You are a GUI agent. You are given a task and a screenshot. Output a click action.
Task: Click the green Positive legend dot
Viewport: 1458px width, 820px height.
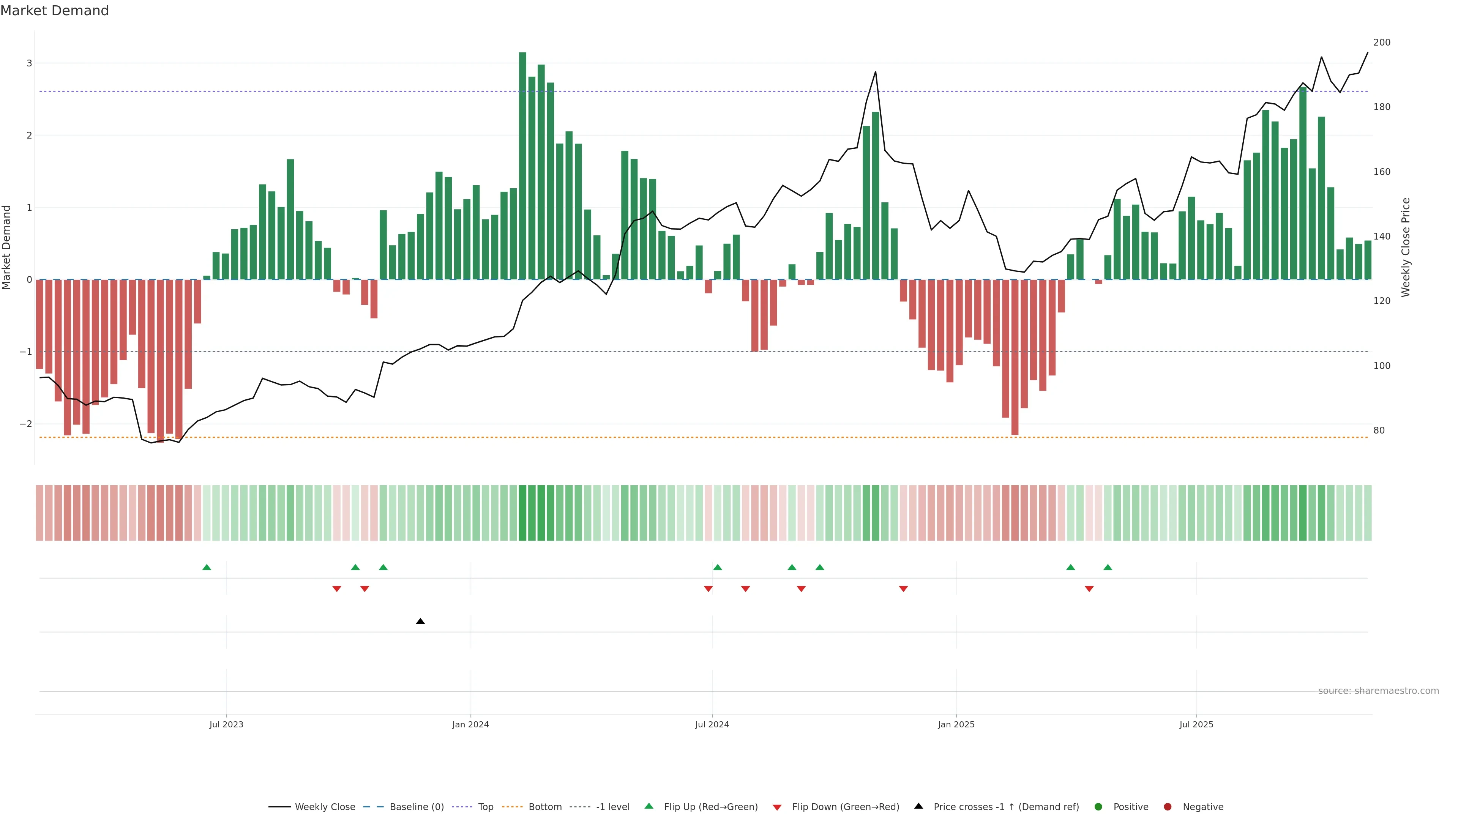click(x=1098, y=806)
